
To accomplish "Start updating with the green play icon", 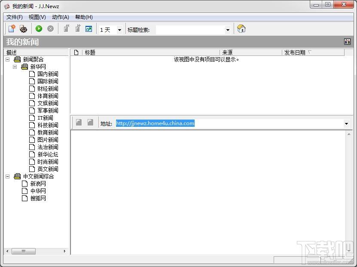I will [39, 29].
